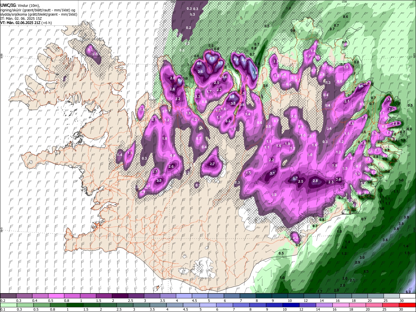416x312 pixels.
Task: Select the bottom-row dark green swatch between 1 and 1.5
Action: point(74,305)
